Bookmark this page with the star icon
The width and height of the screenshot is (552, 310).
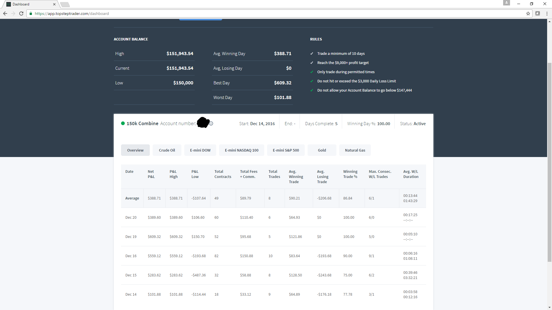coord(528,13)
